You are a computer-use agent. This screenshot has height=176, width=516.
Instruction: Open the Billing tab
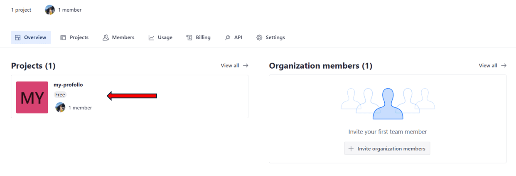tap(198, 37)
